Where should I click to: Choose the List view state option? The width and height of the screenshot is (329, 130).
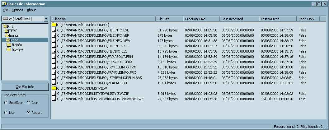pos(6,113)
